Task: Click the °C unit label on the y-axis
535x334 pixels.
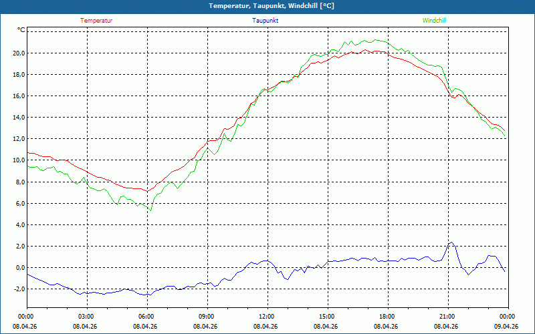Action: [21, 30]
